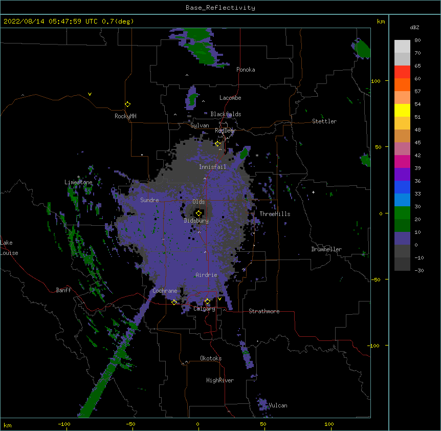Click the yellow V marker northeast of Calgary
Viewport: 441px width, 431px height.
pyautogui.click(x=219, y=299)
